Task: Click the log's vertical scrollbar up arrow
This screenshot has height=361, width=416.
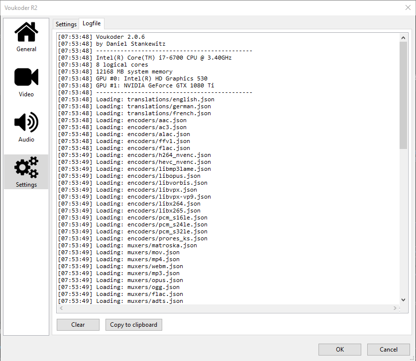Action: point(404,37)
